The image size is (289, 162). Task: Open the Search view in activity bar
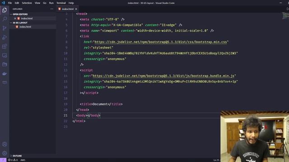coord(5,19)
